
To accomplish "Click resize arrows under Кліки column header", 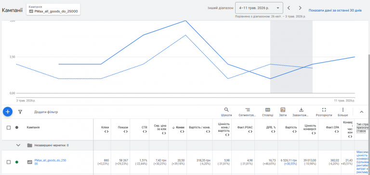I will [106, 131].
